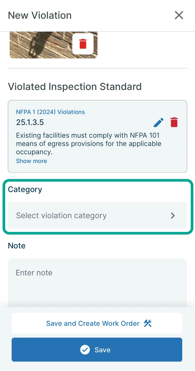
Task: Click the wrench tools icon on work order button
Action: click(x=148, y=323)
